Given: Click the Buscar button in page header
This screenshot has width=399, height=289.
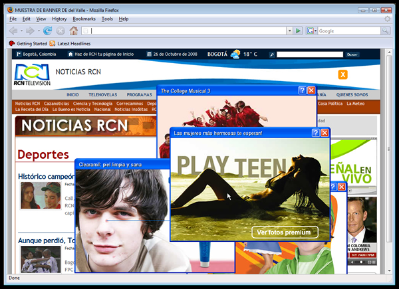Looking at the screenshot, I should (352, 54).
